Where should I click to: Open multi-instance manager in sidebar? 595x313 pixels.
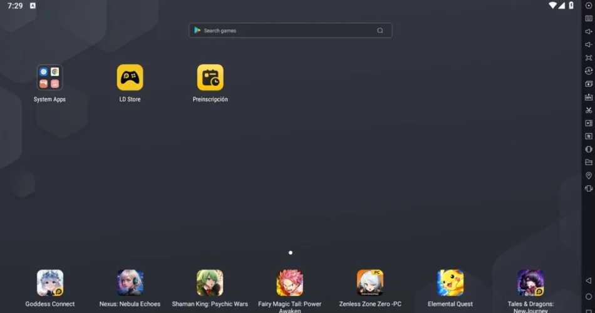[x=589, y=84]
